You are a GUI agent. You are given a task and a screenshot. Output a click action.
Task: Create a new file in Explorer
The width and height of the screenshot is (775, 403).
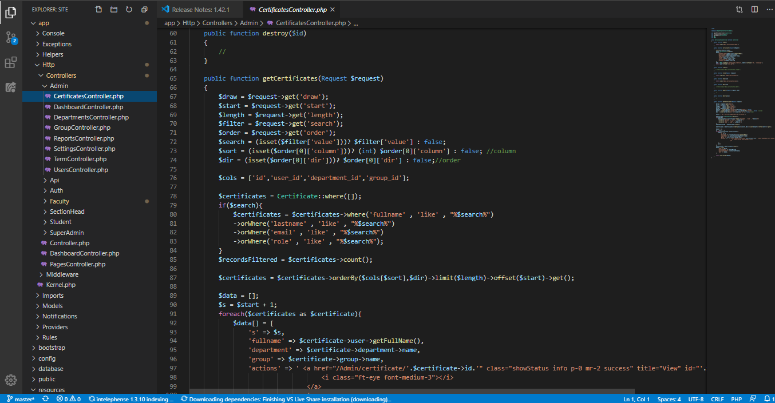[x=99, y=10]
